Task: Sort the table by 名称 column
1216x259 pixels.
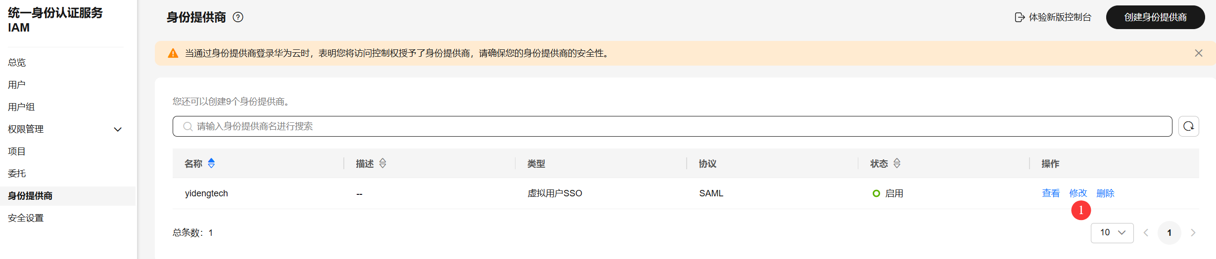Action: point(211,163)
